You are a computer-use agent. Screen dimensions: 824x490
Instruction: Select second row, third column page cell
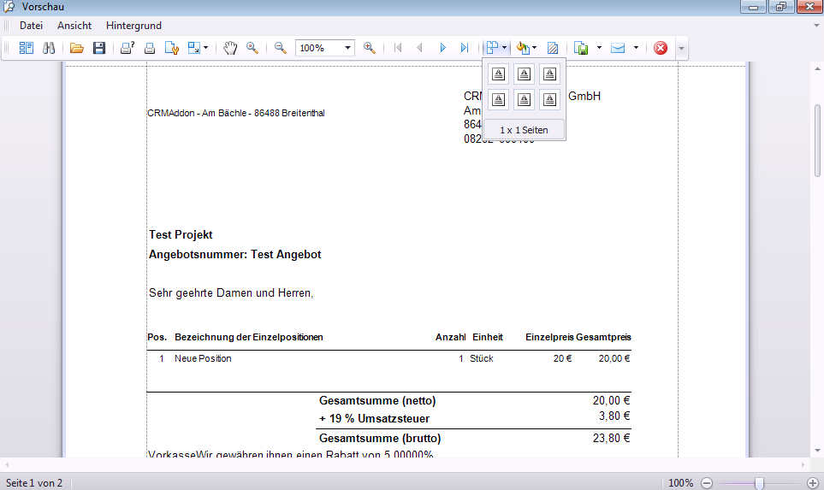point(549,99)
